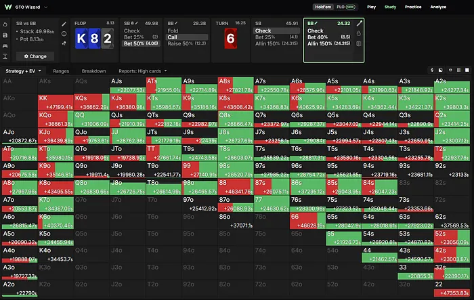
Task: Click the pencil edit icon beside SB vs BB
Action: point(64,24)
